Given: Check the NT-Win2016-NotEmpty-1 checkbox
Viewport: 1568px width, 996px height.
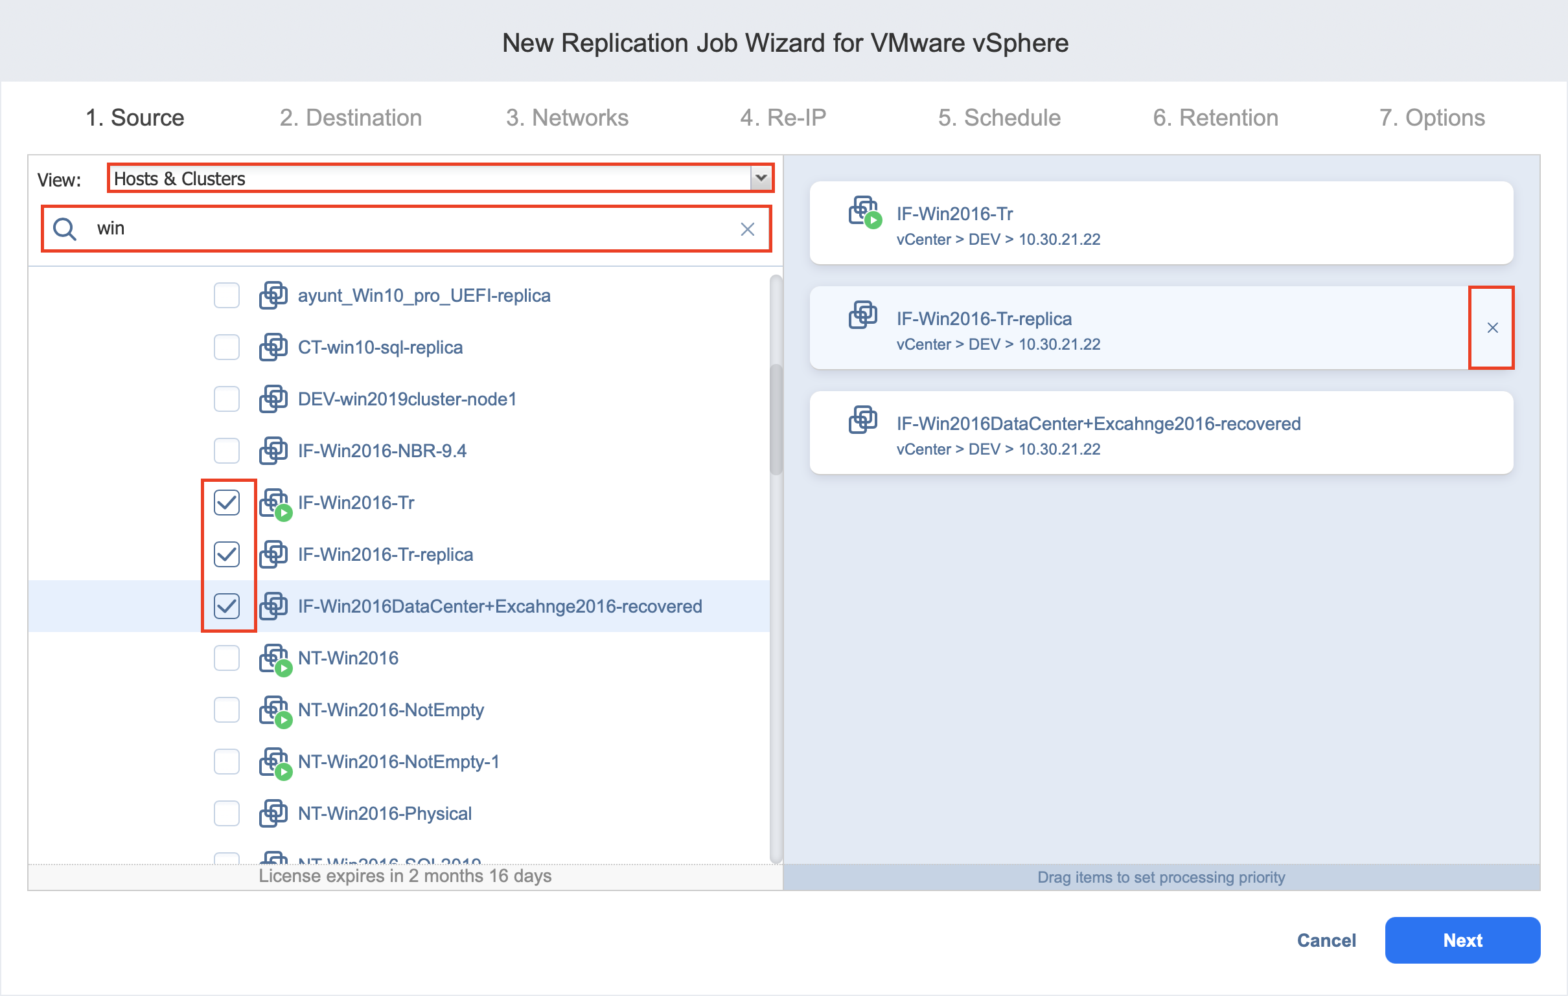Looking at the screenshot, I should pyautogui.click(x=227, y=762).
